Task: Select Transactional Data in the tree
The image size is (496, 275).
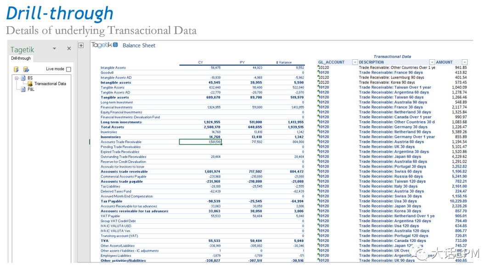Action: coord(50,84)
